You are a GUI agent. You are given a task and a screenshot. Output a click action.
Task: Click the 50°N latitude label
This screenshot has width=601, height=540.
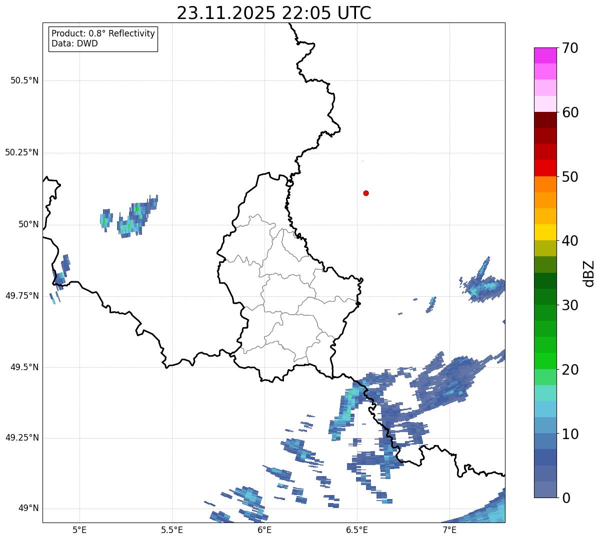pyautogui.click(x=28, y=224)
